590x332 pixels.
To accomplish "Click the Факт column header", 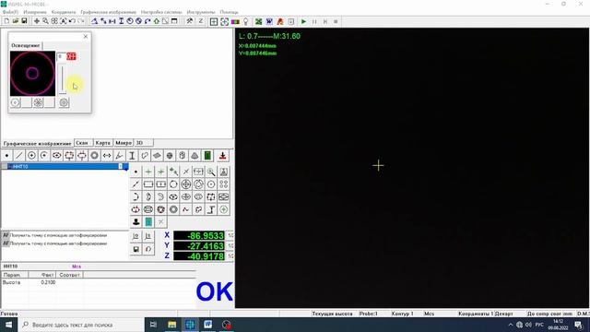I will pos(42,275).
